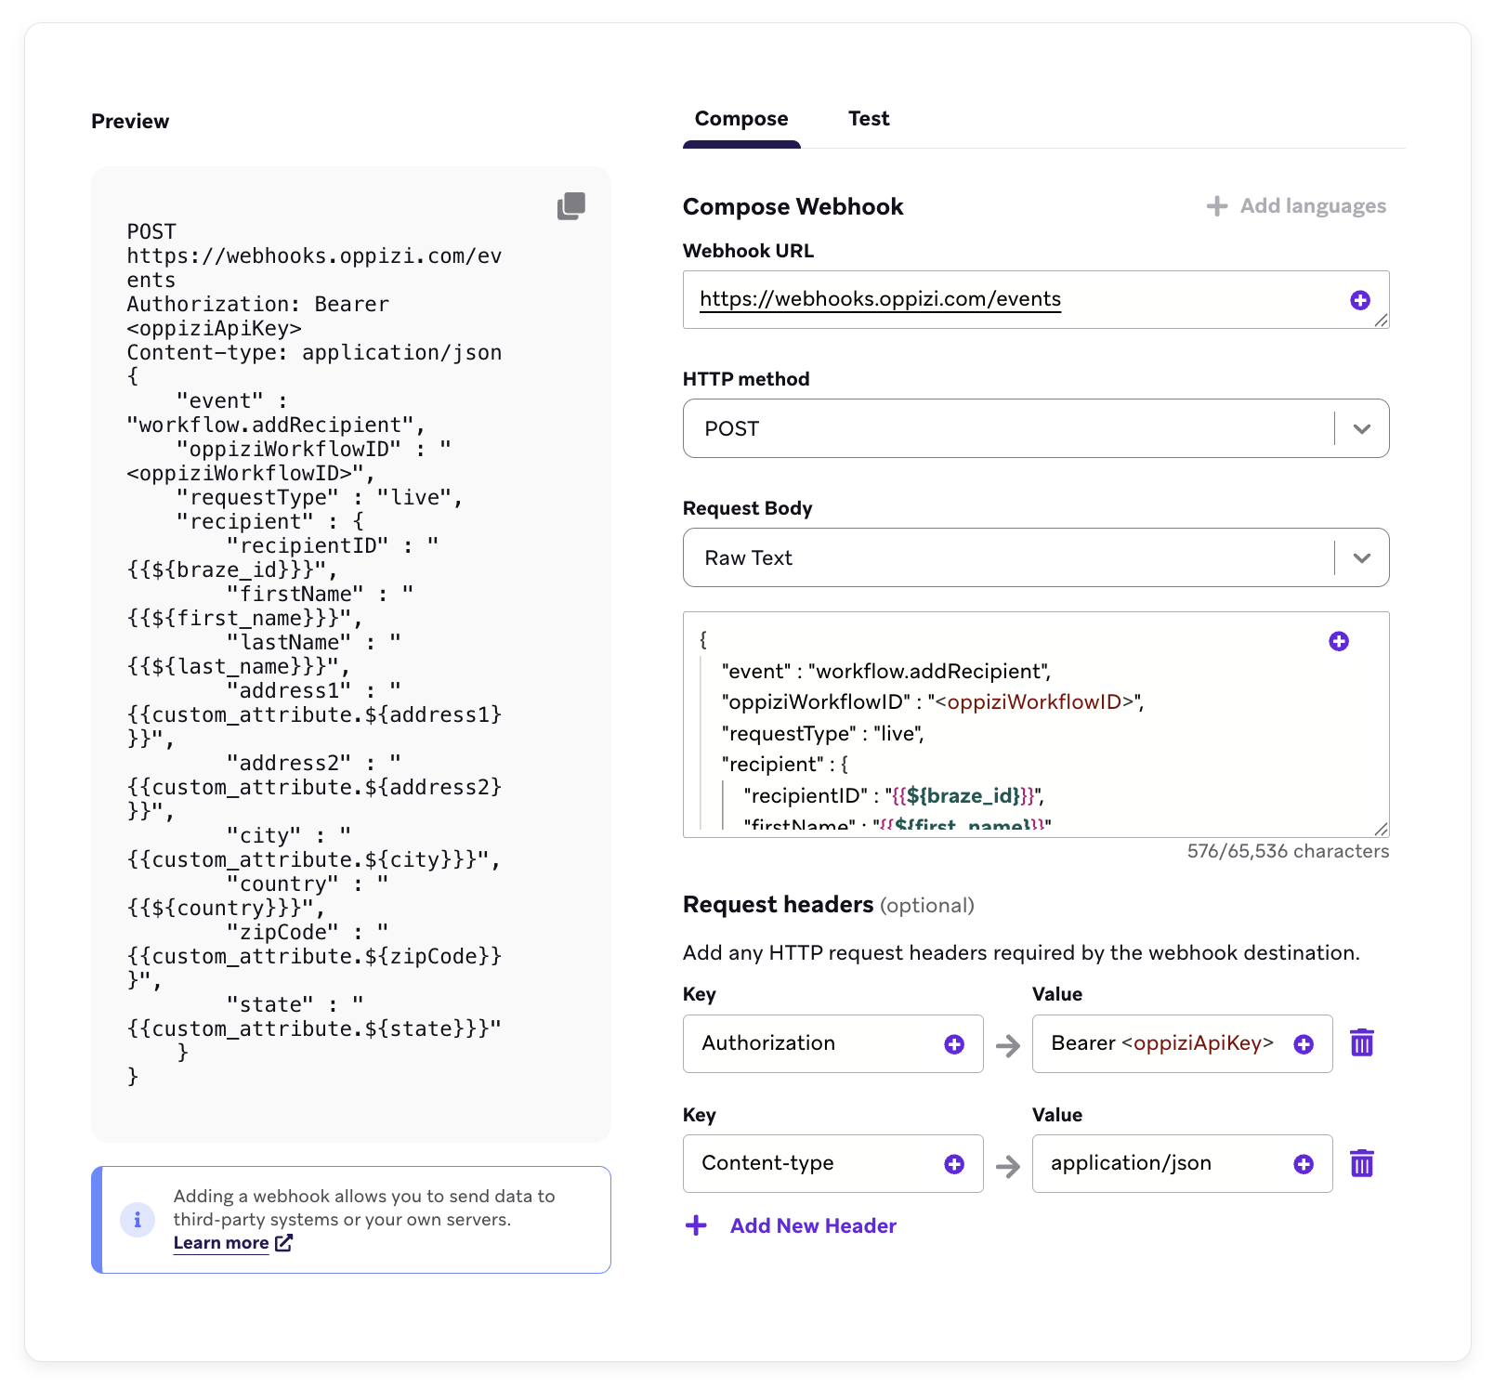Click the info icon in the webhook tip banner
The image size is (1494, 1388).
click(x=137, y=1220)
